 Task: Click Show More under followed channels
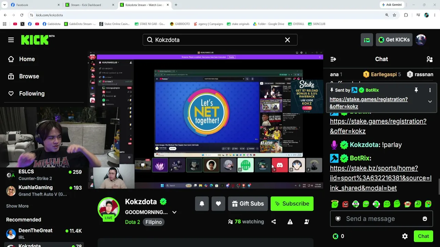click(17, 206)
